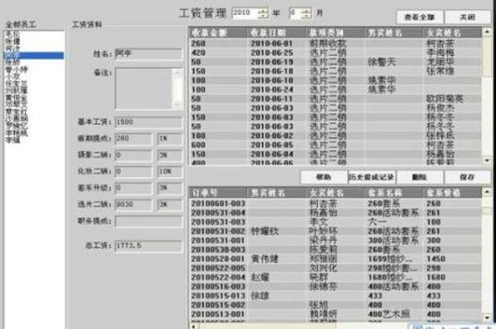Click the empty 职务提成 field
Screen dimensions: 496x329
click(148, 221)
